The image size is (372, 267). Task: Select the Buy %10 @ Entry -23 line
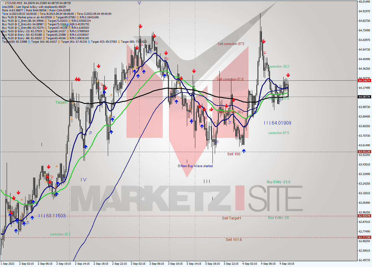(45, 31)
